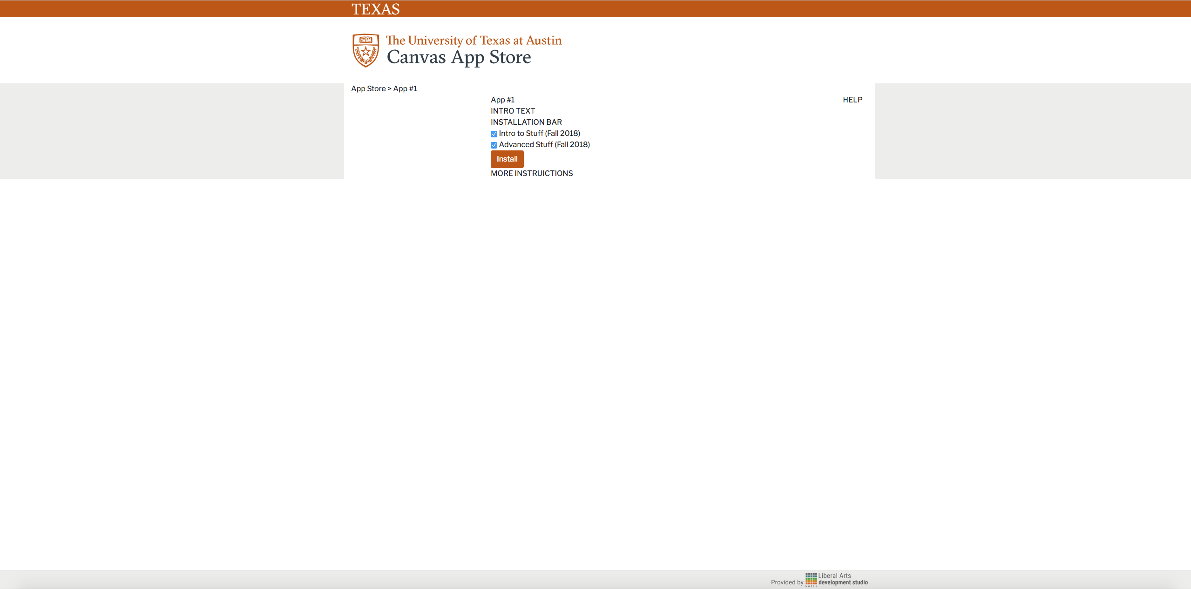Uncheck Intro to Stuff (Fall 2018)
The height and width of the screenshot is (589, 1191).
[494, 134]
